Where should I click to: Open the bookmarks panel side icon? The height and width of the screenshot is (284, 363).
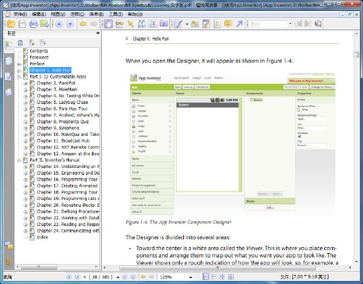pyautogui.click(x=8, y=45)
